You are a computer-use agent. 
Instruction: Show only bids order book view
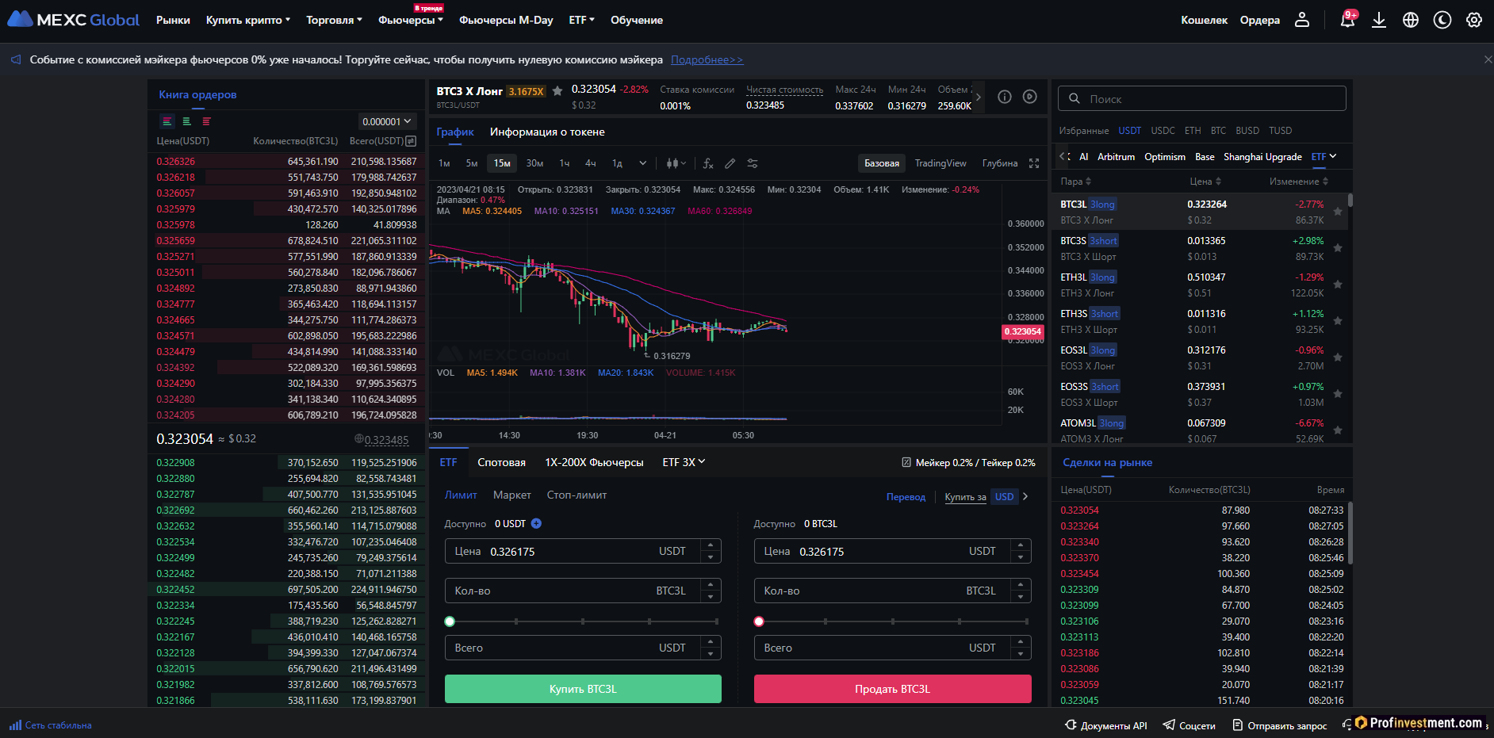click(x=187, y=121)
